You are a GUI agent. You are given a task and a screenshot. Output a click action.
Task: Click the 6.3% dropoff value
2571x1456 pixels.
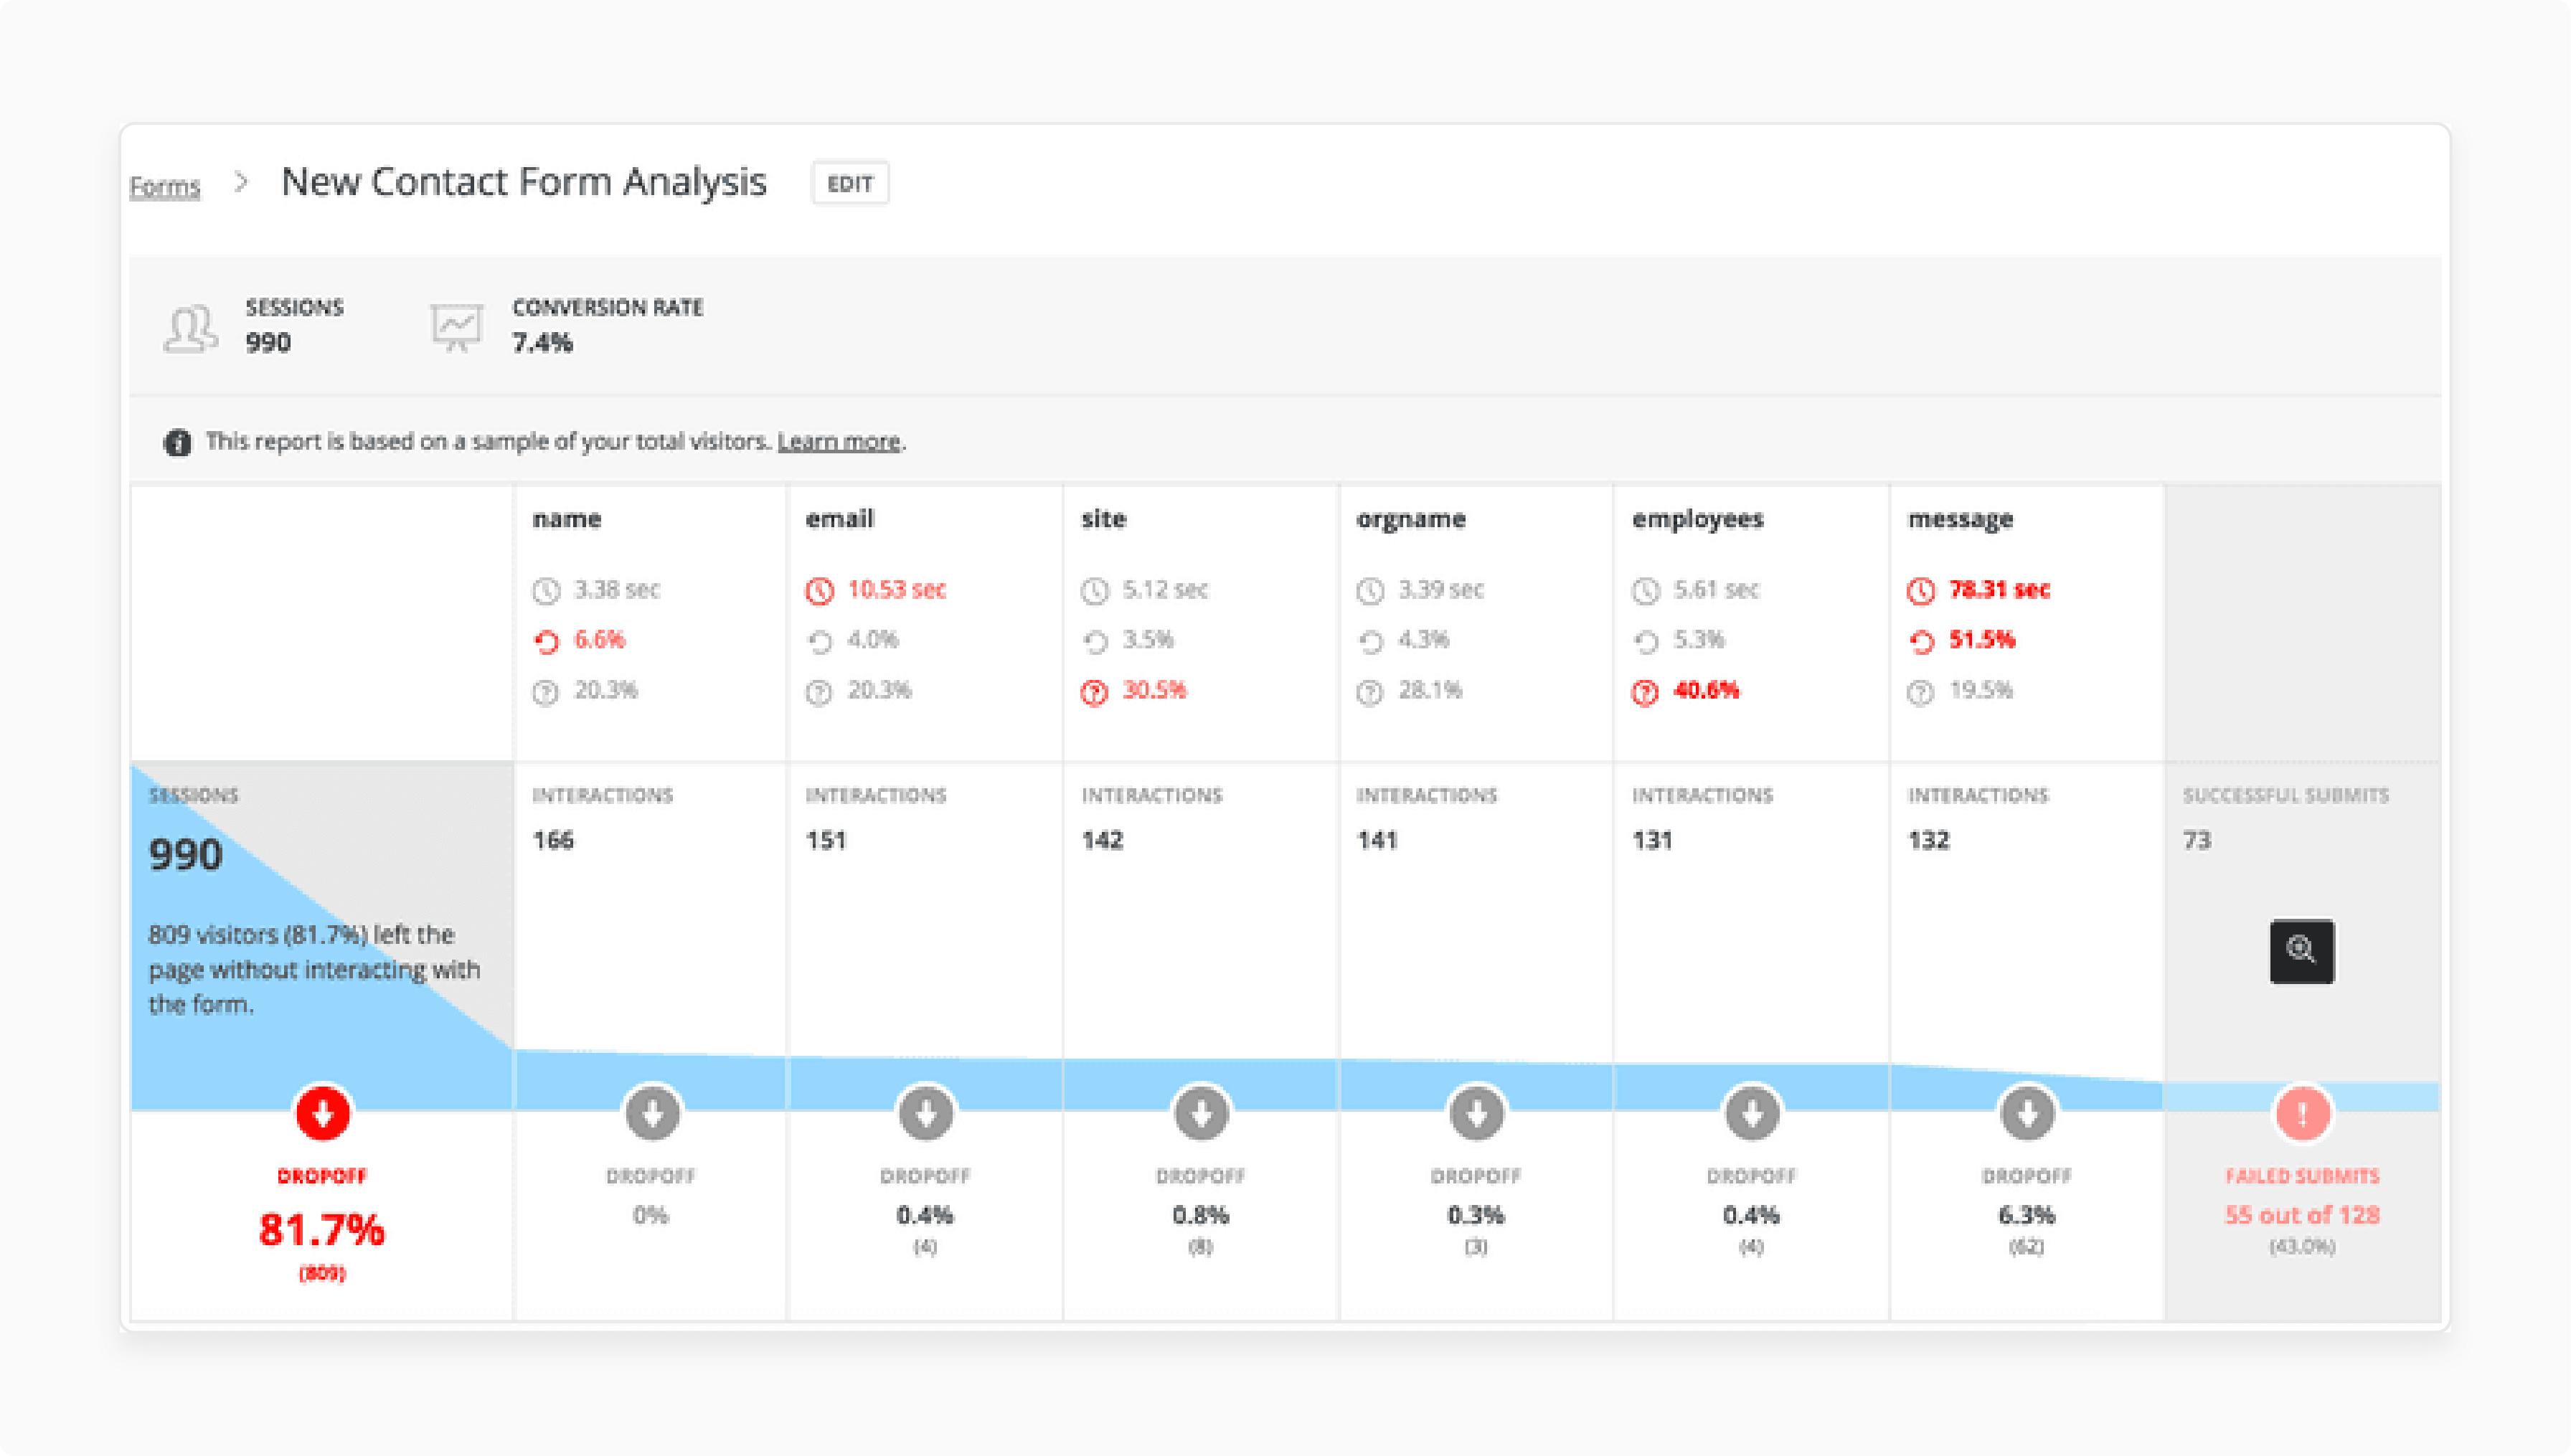pyautogui.click(x=2027, y=1215)
